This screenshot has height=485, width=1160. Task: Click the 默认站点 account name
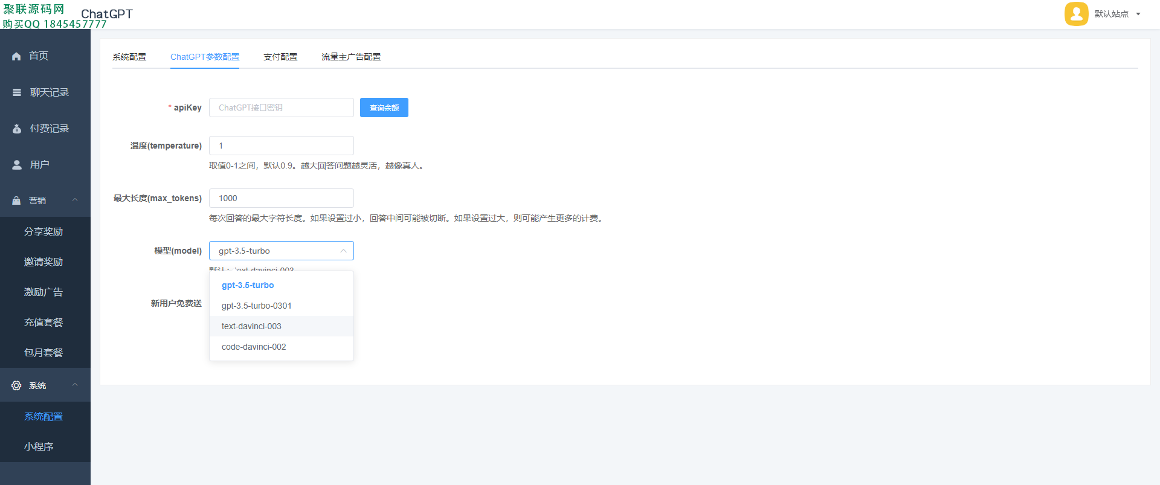1111,14
